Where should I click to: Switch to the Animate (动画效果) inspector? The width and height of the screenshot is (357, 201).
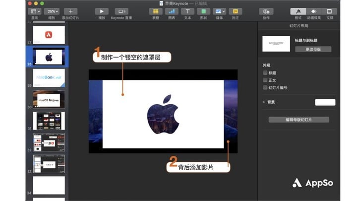pyautogui.click(x=314, y=11)
